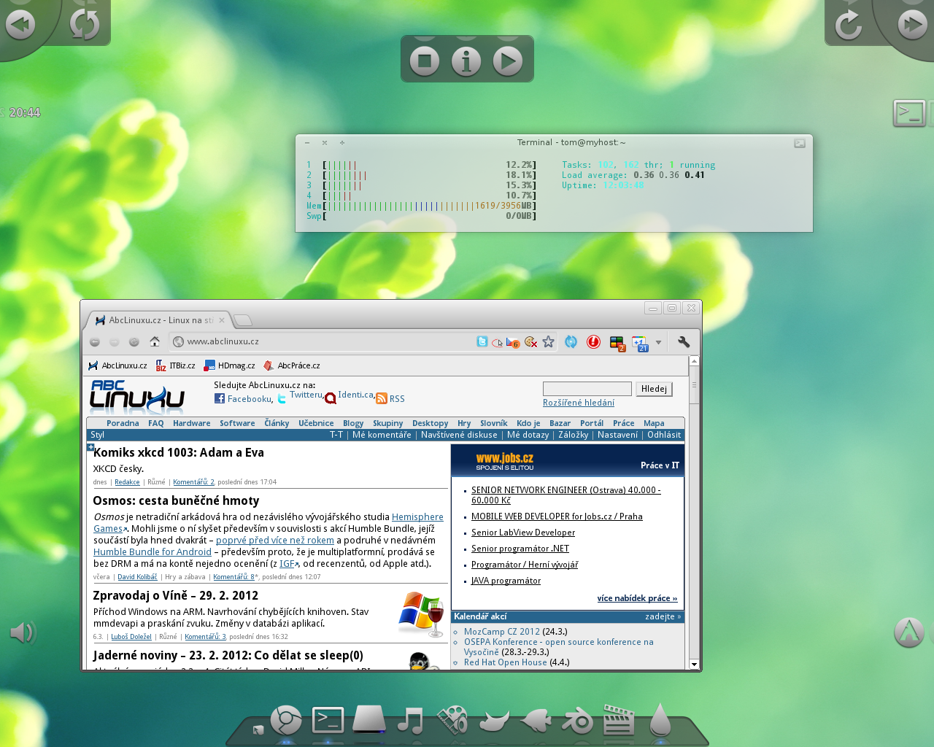This screenshot has width=934, height=747.
Task: Click the Hemisphere Games link in Osmos article
Action: 417,516
